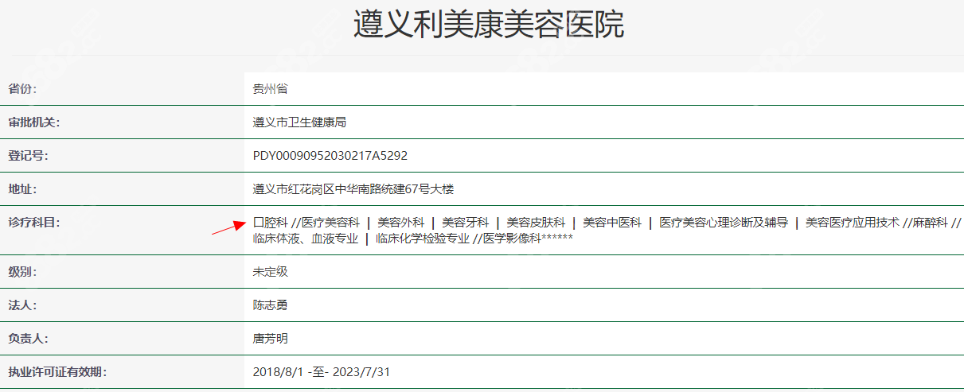
Task: Click the 美容外科 entry
Action: coord(400,223)
